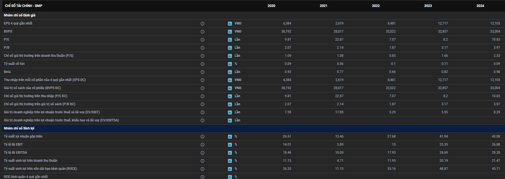The width and height of the screenshot is (505, 179).
Task: Open the chart icon for EPS 4 quý gần nhất
Action: 230,24
